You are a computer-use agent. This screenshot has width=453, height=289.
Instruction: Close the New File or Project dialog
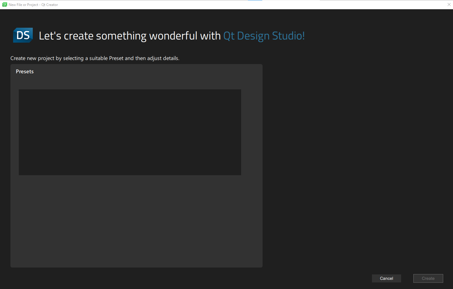449,4
